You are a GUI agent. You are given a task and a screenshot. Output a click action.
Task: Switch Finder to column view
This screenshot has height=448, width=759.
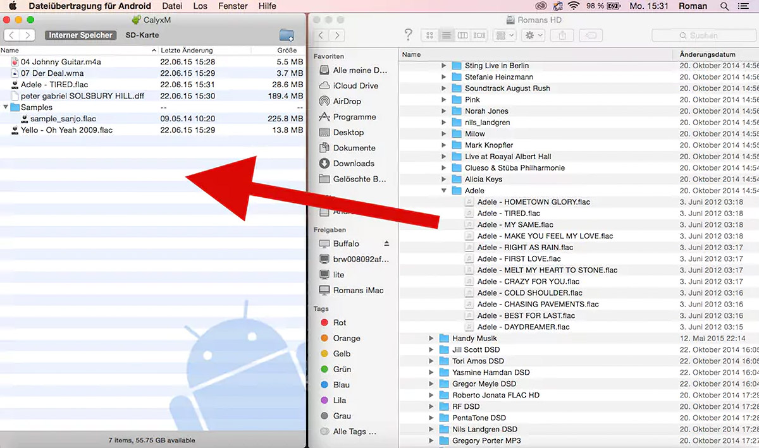click(463, 35)
